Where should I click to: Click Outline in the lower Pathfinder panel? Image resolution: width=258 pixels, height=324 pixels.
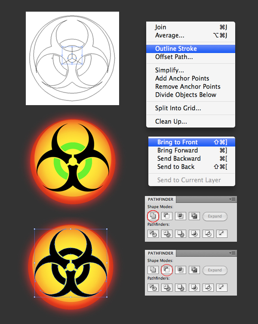pos(208,287)
